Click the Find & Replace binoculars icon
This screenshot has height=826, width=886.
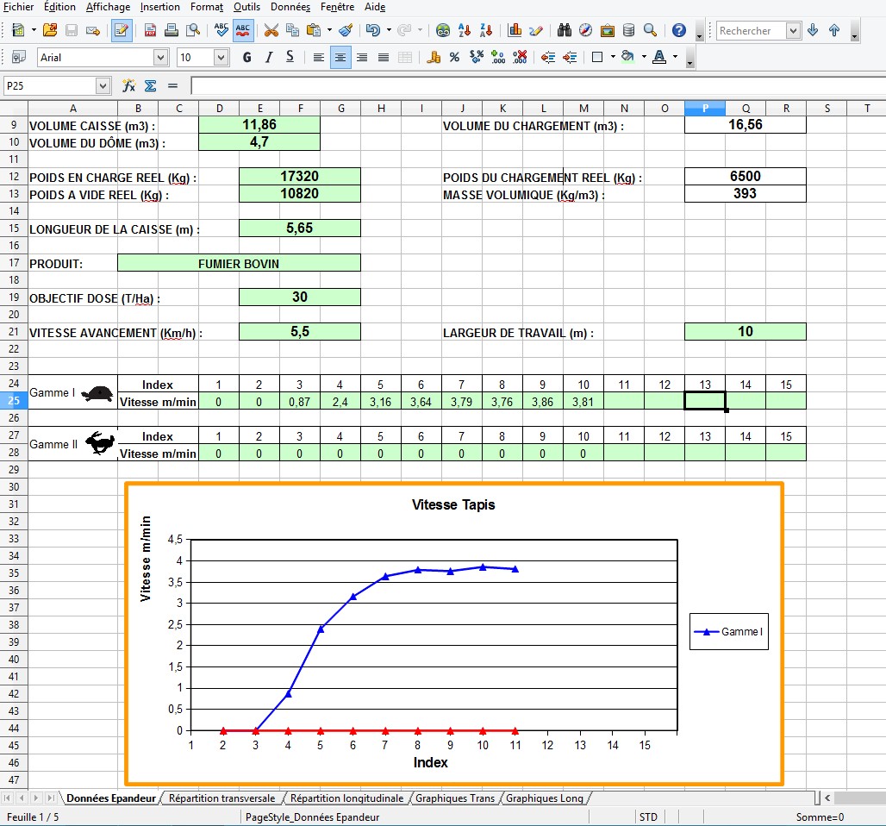[x=564, y=30]
